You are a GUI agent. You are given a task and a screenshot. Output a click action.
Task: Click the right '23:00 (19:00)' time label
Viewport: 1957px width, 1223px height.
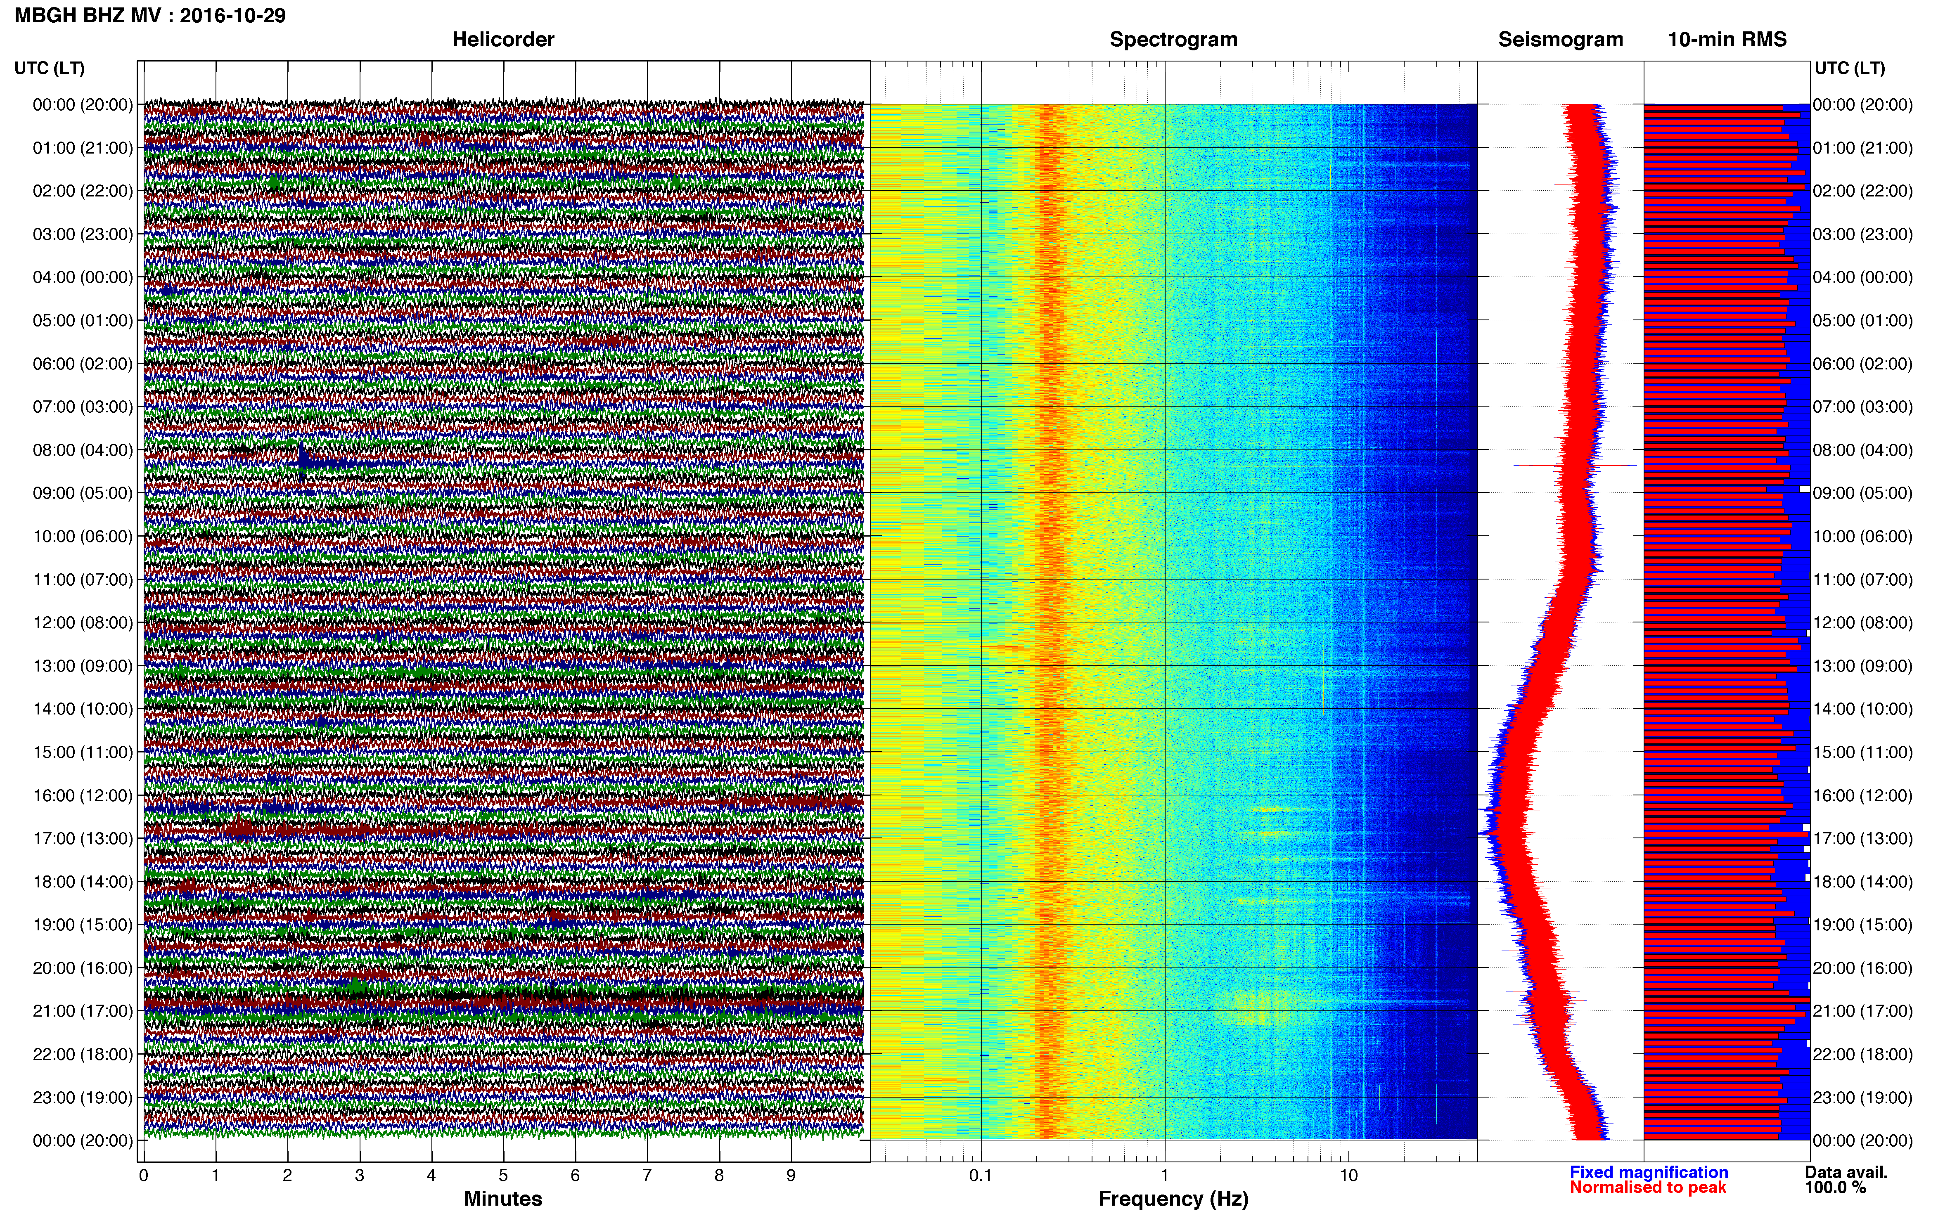pos(1862,1098)
